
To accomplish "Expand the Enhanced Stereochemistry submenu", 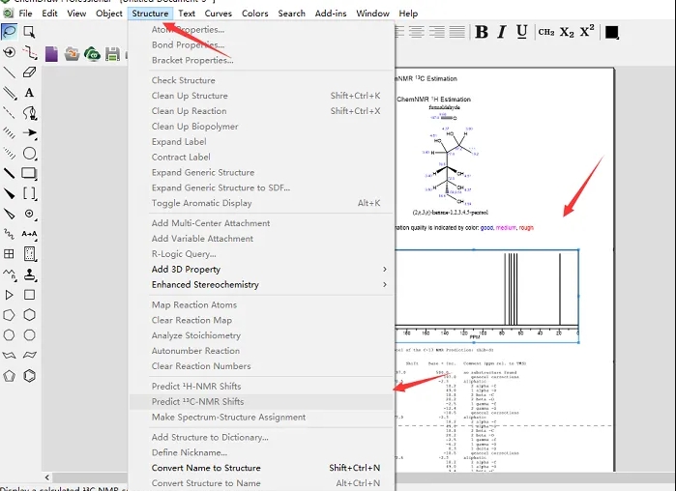I will 261,285.
